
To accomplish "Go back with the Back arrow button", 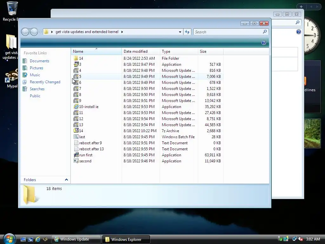I will [25, 32].
